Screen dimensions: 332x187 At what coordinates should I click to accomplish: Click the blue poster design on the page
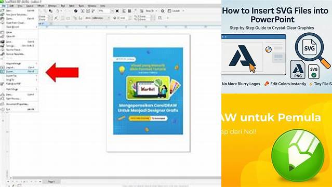pyautogui.click(x=148, y=91)
